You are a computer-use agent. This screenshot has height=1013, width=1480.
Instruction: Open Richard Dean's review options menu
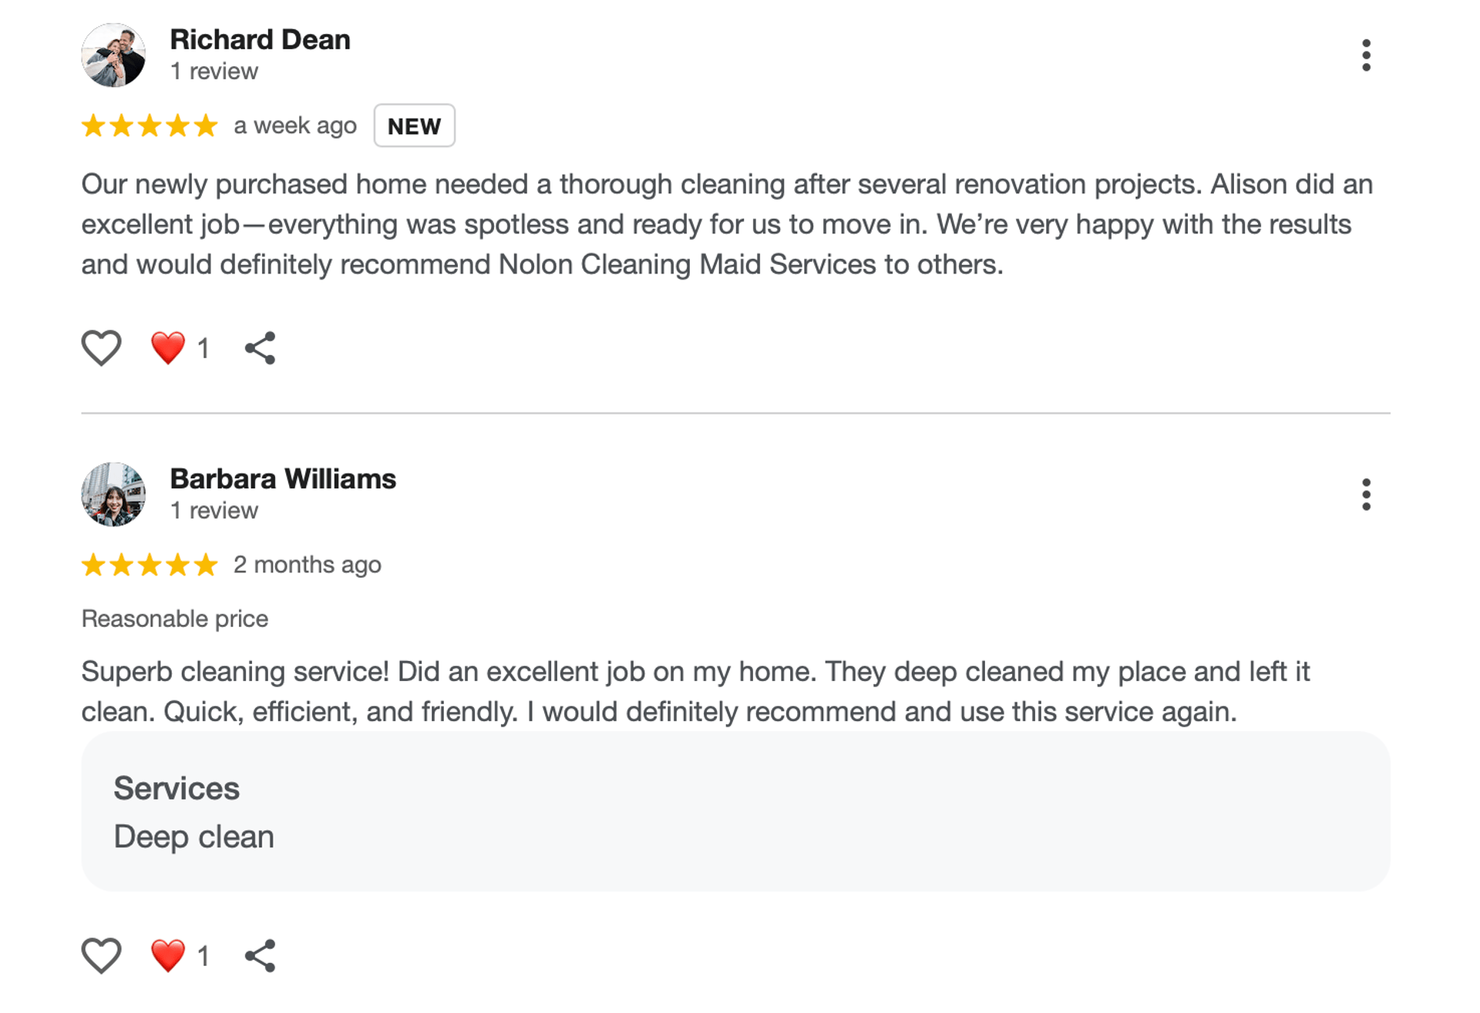pyautogui.click(x=1365, y=55)
